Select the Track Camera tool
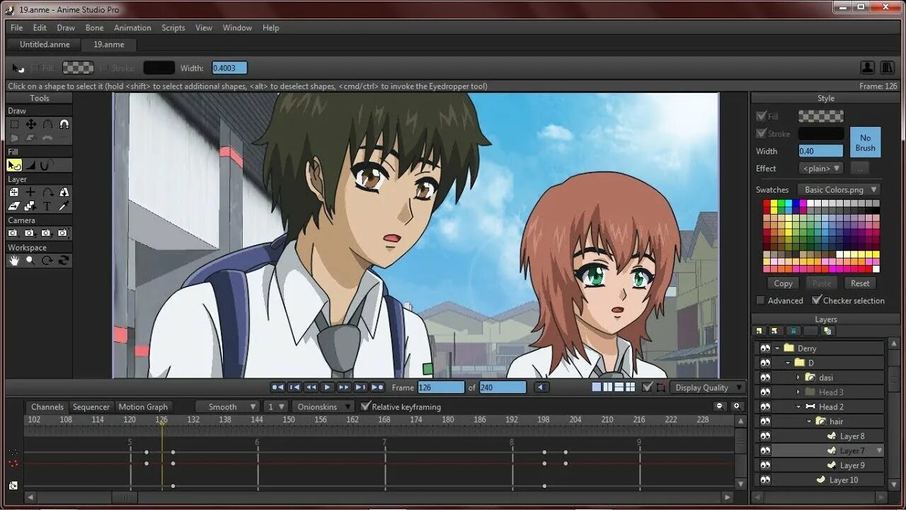 coord(14,233)
